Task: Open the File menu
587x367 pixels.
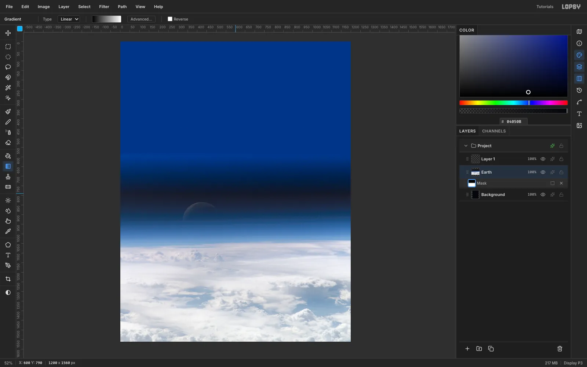Action: [x=9, y=7]
